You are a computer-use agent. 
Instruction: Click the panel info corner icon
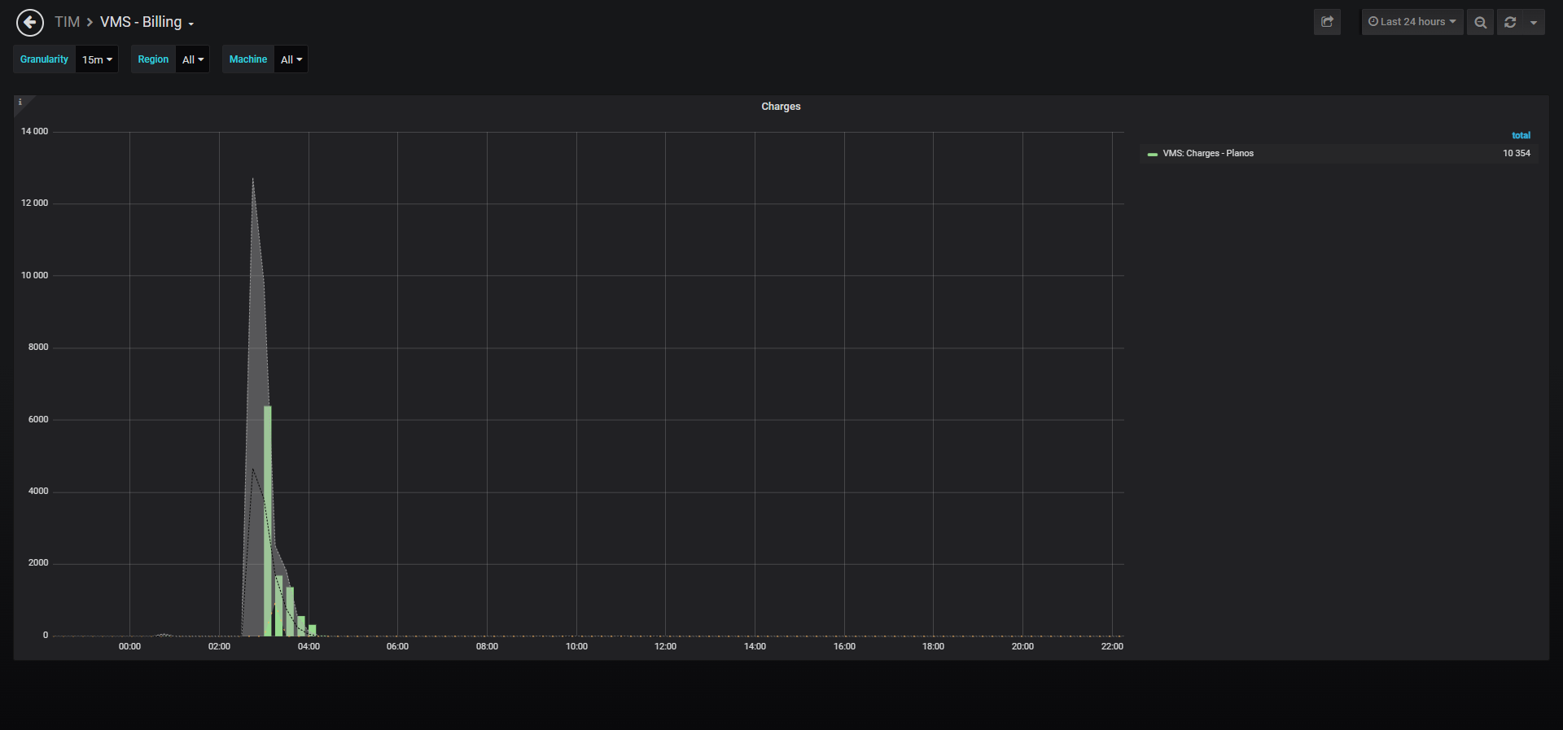coord(20,102)
